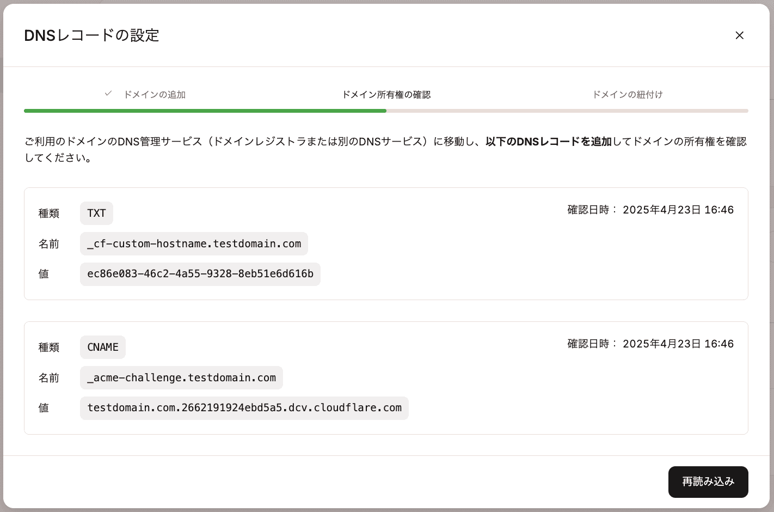
Task: Select the ドメインの追加 step
Action: pyautogui.click(x=155, y=95)
